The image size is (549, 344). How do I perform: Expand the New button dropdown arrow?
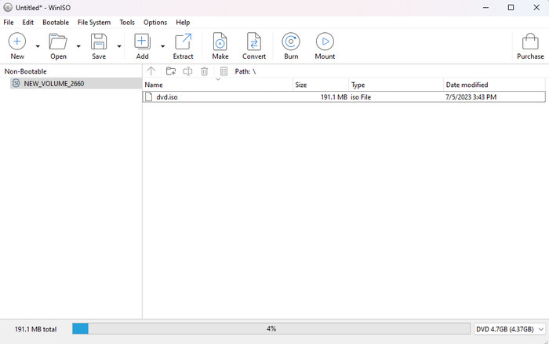(38, 46)
